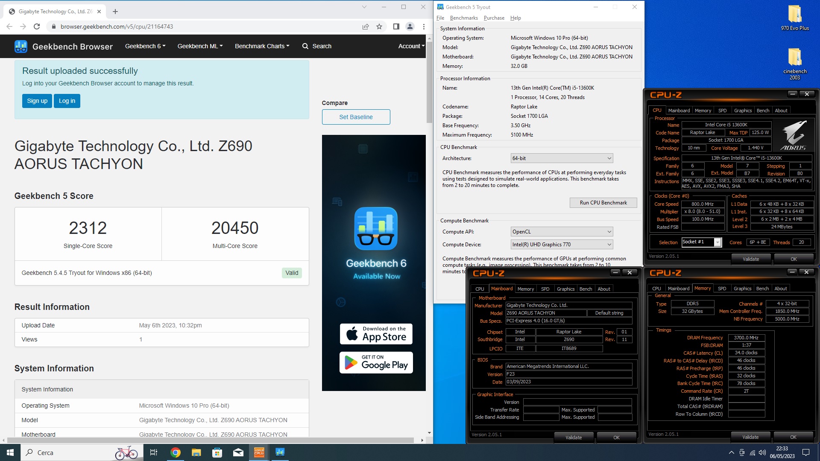This screenshot has height=461, width=820.
Task: Click the share page icon in address bar
Action: coord(366,26)
